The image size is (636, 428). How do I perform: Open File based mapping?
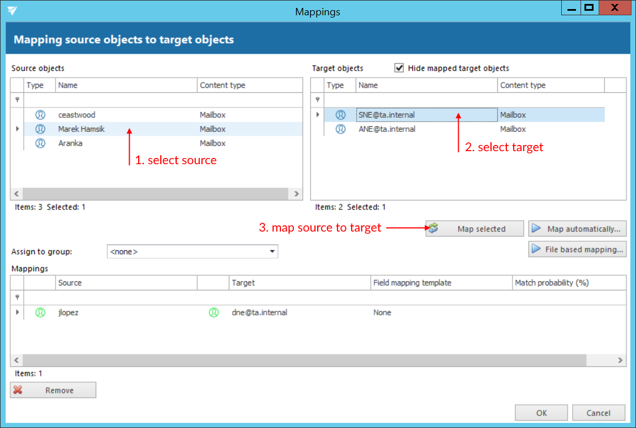pos(577,250)
